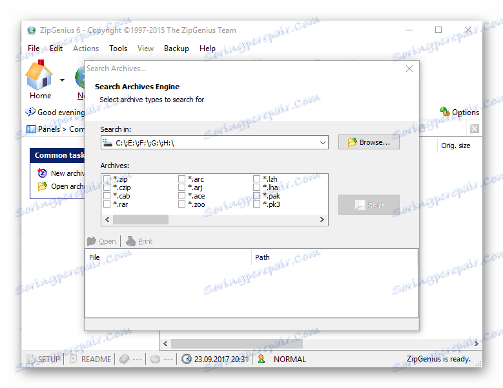Click the Open folder icon in the results toolbar
The height and width of the screenshot is (388, 503).
pyautogui.click(x=92, y=241)
